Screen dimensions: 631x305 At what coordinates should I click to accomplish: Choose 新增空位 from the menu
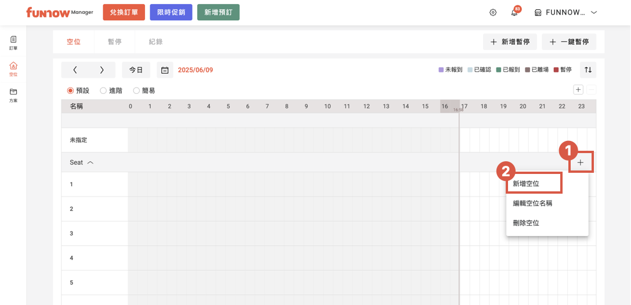(x=526, y=183)
